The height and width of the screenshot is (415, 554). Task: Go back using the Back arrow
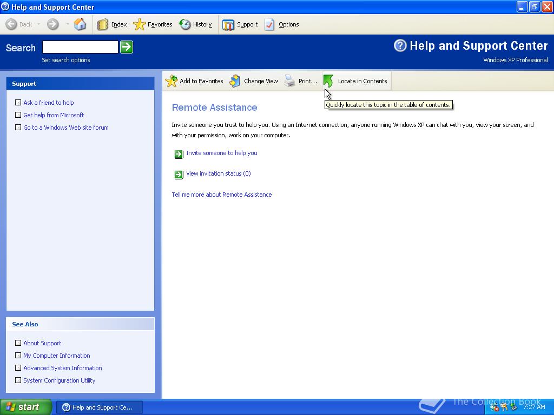pos(11,24)
